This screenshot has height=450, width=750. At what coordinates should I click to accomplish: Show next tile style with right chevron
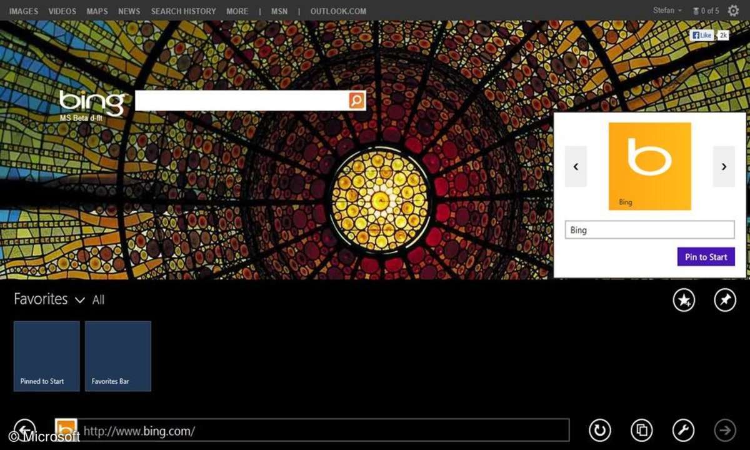point(724,166)
